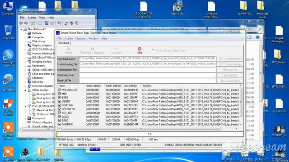Click the Firmware Upgrade icon

pos(92,49)
